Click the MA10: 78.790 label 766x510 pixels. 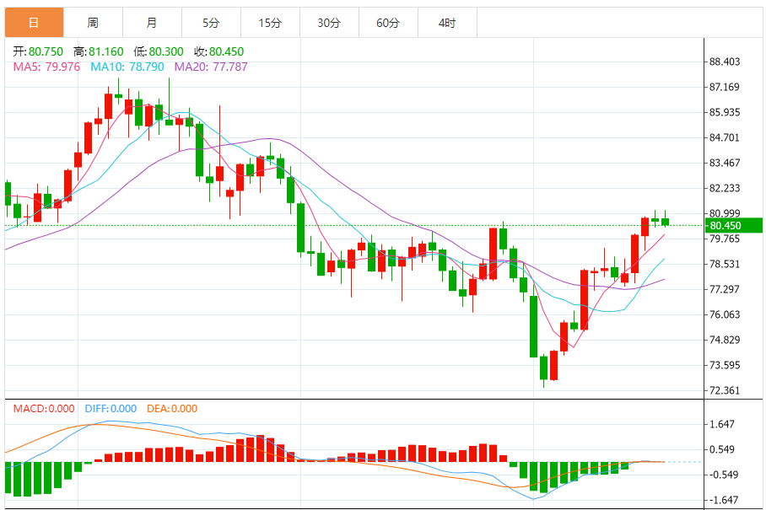(127, 67)
